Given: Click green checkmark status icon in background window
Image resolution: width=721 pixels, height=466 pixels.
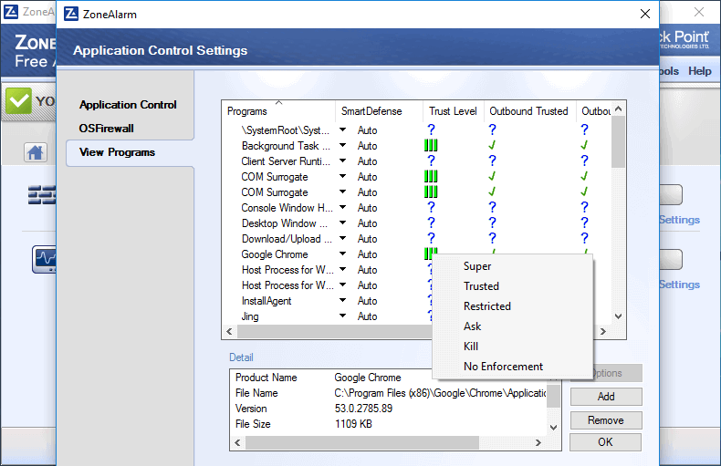Looking at the screenshot, I should pos(18,100).
